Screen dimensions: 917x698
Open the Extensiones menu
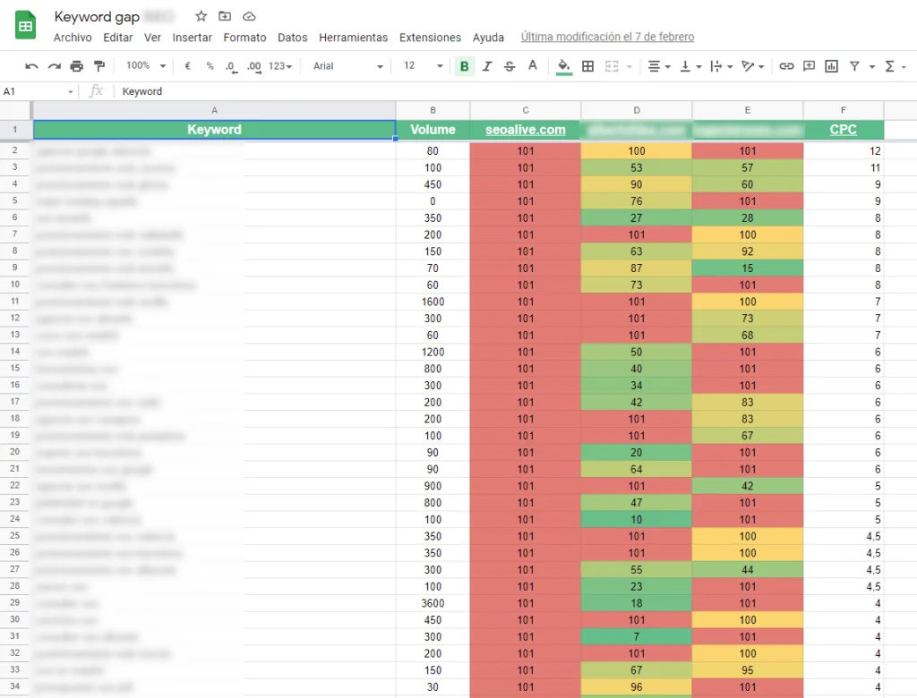430,38
